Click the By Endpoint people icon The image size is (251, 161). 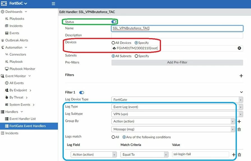click(x=6, y=90)
